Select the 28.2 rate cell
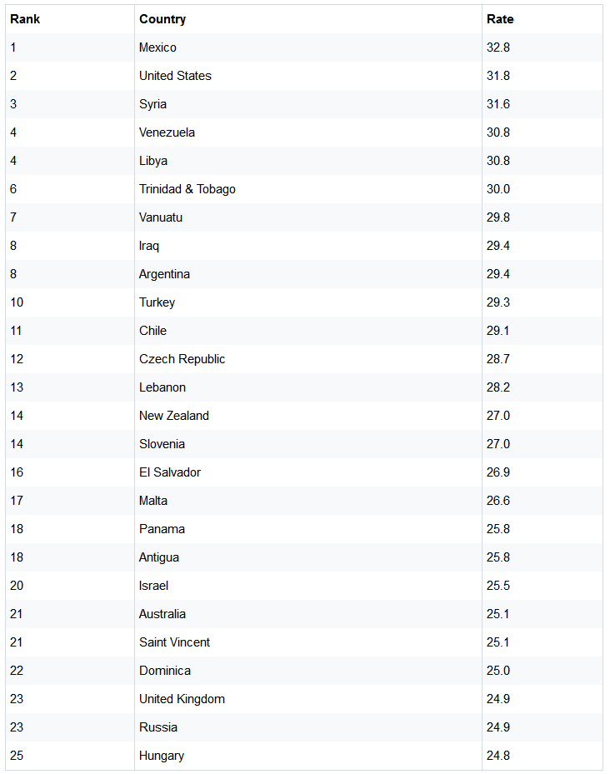The height and width of the screenshot is (774, 610). (498, 387)
